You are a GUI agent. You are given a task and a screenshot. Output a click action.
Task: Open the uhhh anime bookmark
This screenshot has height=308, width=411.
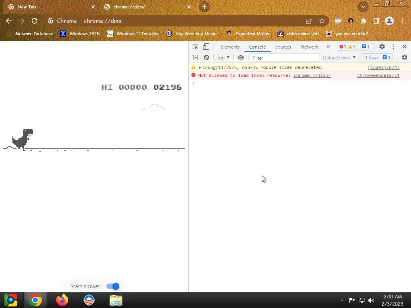tap(298, 34)
